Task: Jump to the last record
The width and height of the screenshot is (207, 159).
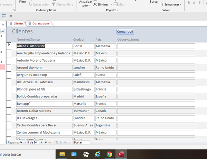Action: tap(46, 142)
